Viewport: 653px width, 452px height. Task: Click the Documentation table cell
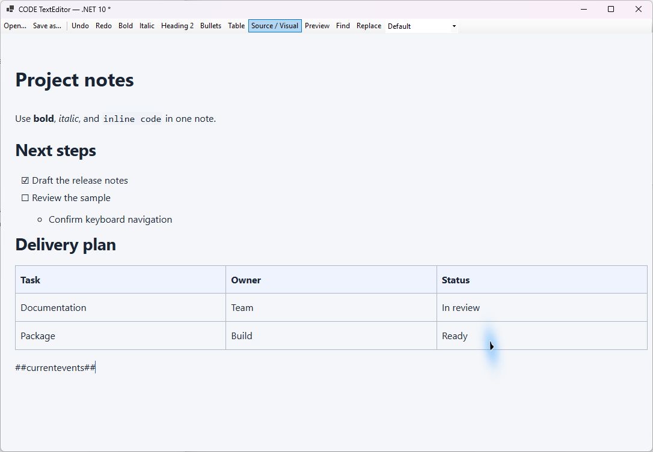pyautogui.click(x=121, y=308)
